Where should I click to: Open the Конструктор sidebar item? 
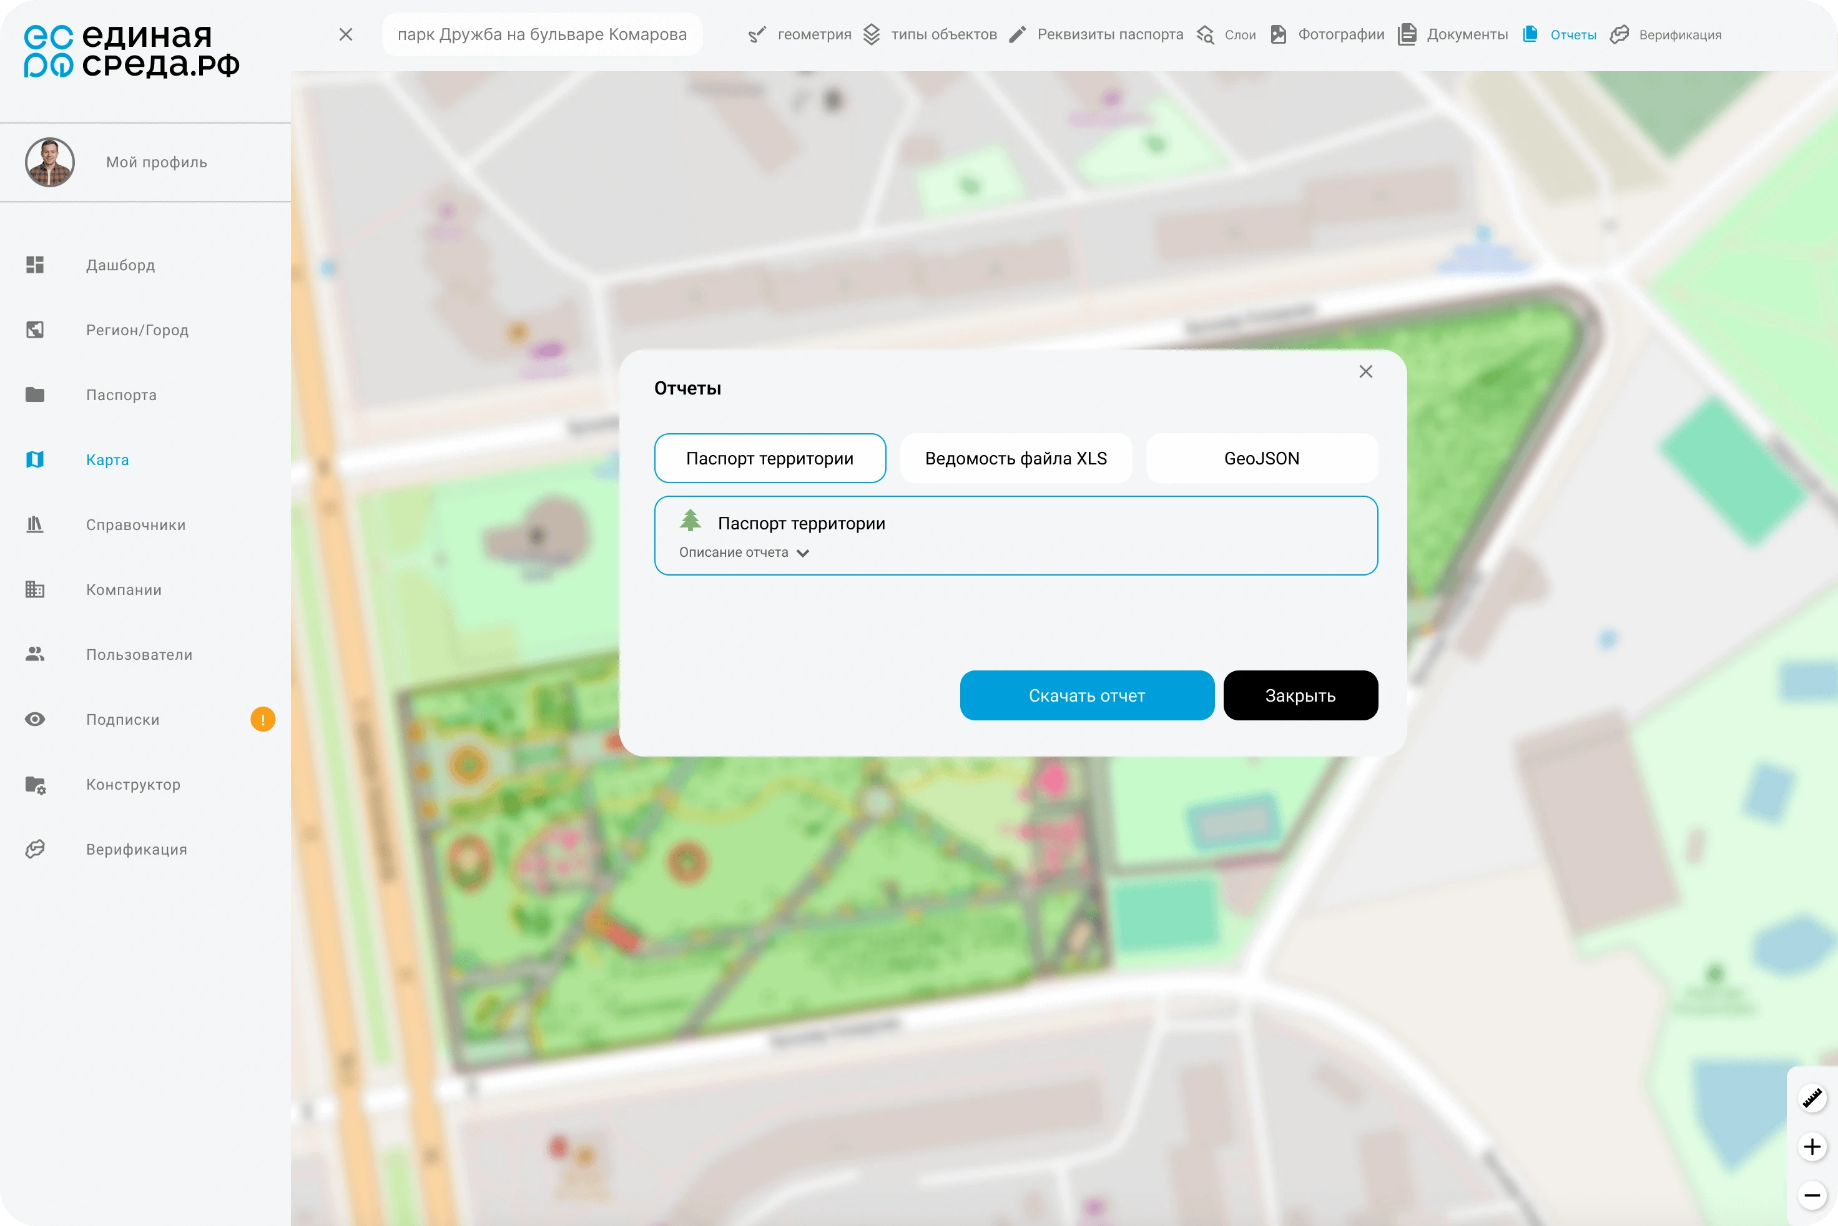133,784
